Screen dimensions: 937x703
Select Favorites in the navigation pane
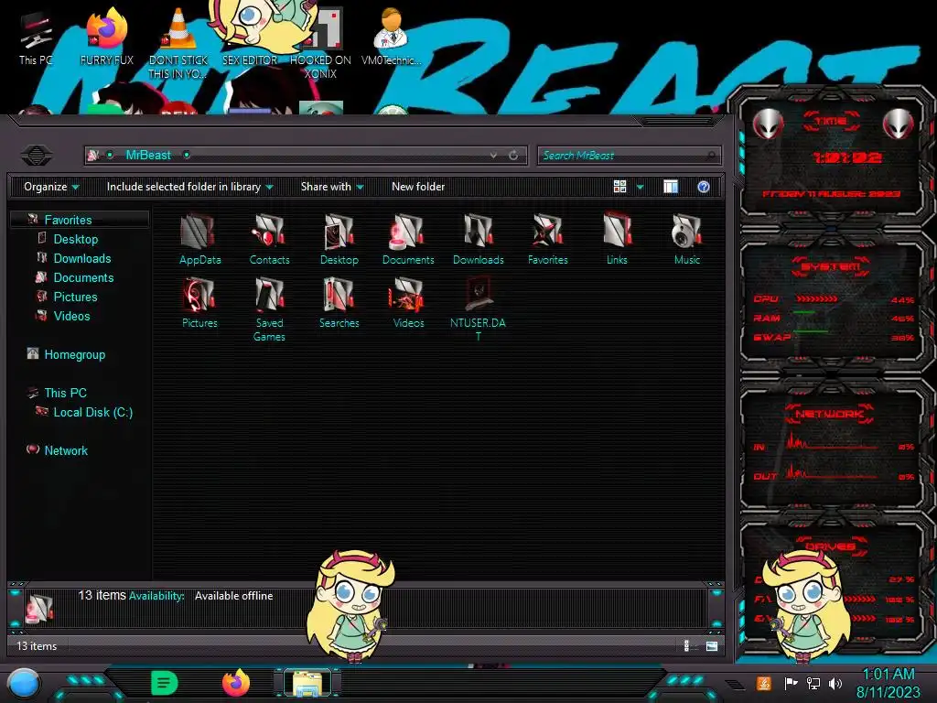point(68,220)
